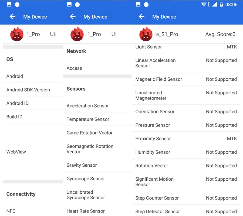Tap the Wi-Fi status icon
The image size is (243, 216).
pos(204,4)
